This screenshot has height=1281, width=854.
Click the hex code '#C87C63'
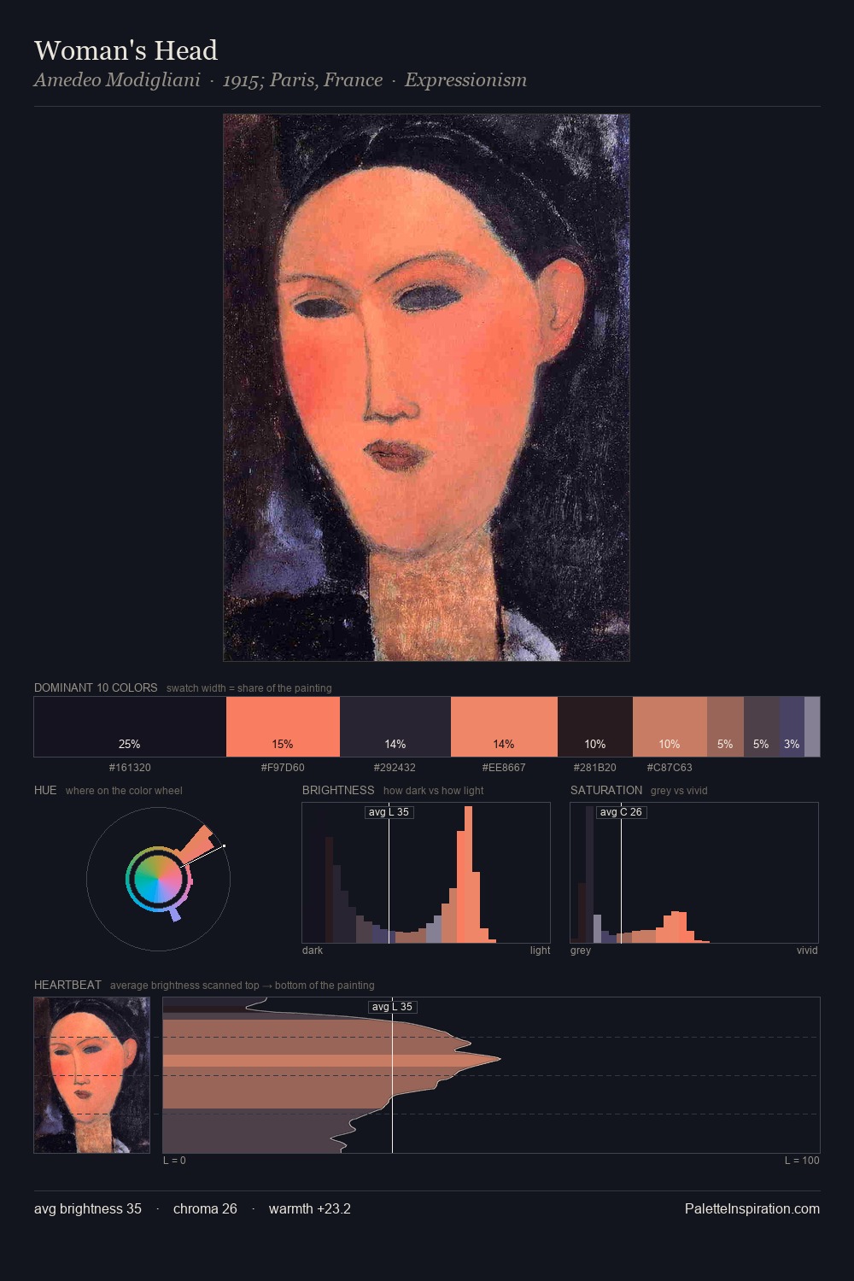(x=670, y=768)
